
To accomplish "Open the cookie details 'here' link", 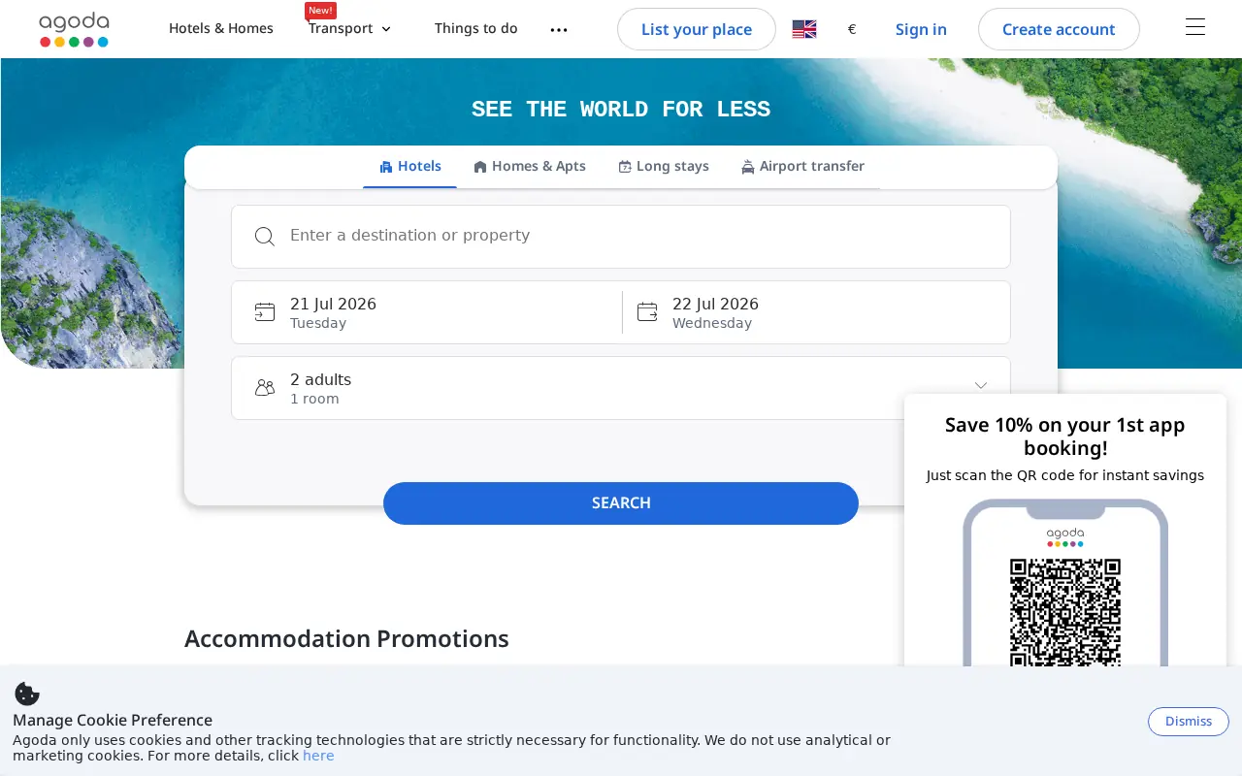I will (x=318, y=756).
